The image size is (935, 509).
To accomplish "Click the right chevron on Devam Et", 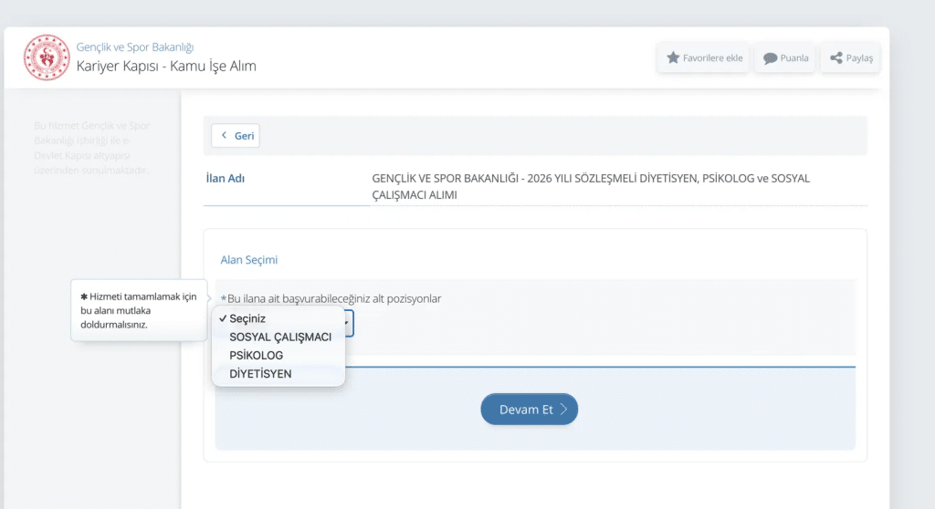I will 563,410.
